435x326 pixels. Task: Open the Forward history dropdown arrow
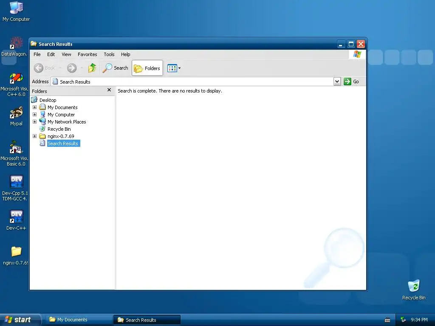tap(82, 68)
